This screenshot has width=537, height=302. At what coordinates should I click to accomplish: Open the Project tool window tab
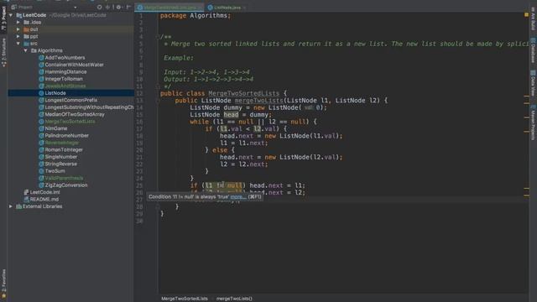click(3, 18)
